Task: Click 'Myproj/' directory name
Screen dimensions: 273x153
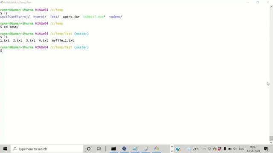Action: (40, 17)
